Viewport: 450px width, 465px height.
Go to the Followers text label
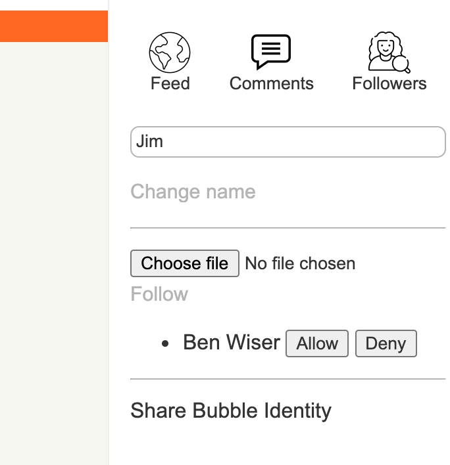(x=389, y=83)
